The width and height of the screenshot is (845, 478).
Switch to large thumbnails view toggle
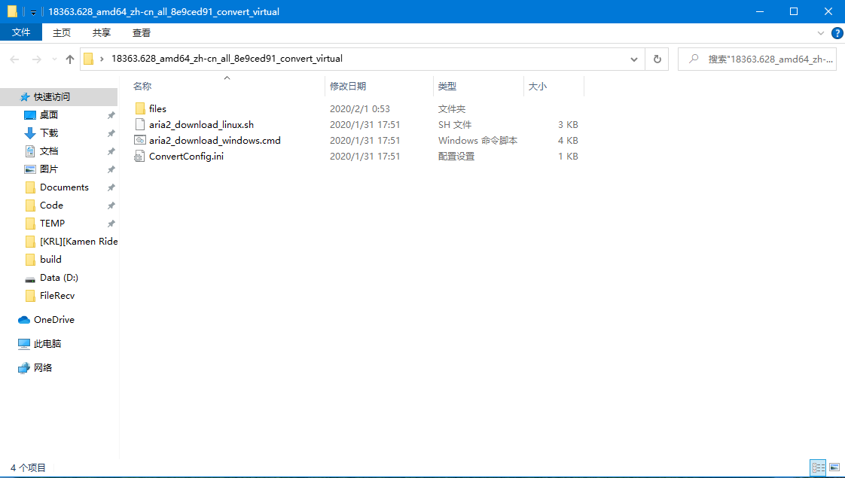click(835, 467)
